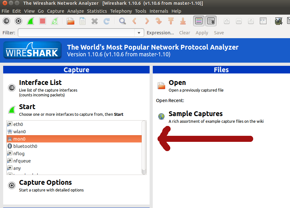Click into the Filter text field
The image size is (290, 208).
click(x=76, y=33)
